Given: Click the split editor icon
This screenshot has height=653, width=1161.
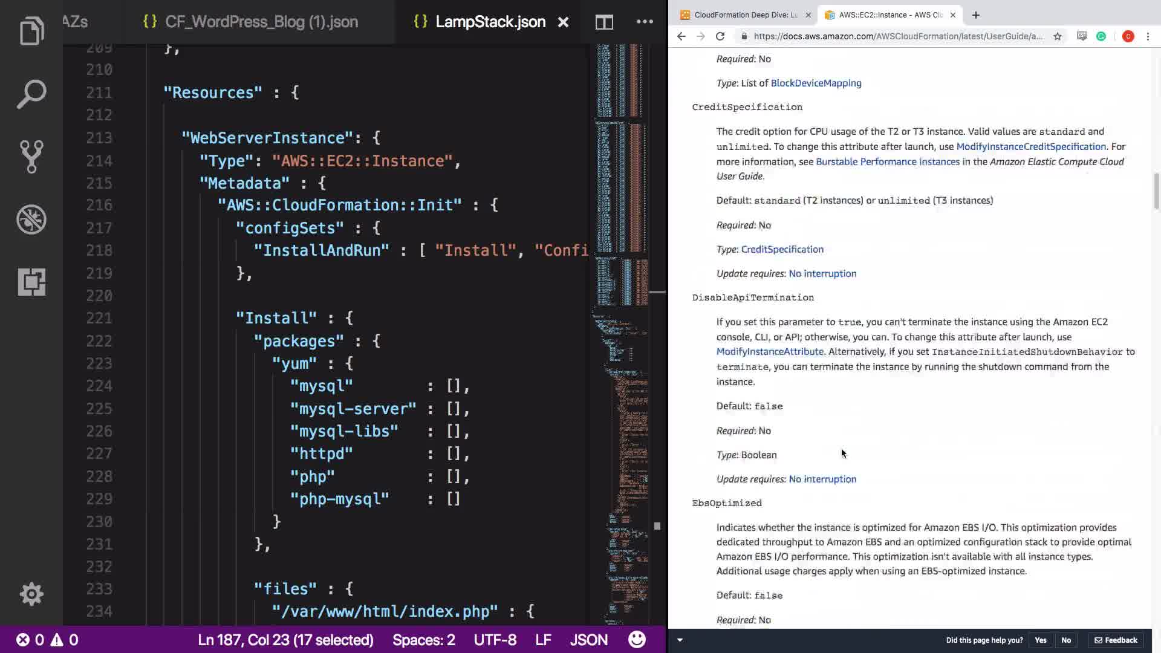Looking at the screenshot, I should [603, 22].
